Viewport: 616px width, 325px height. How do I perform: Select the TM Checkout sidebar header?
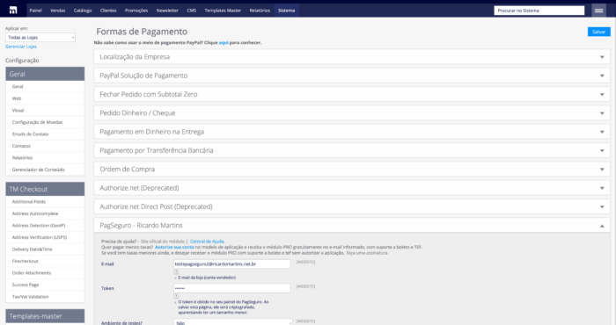[x=45, y=189]
